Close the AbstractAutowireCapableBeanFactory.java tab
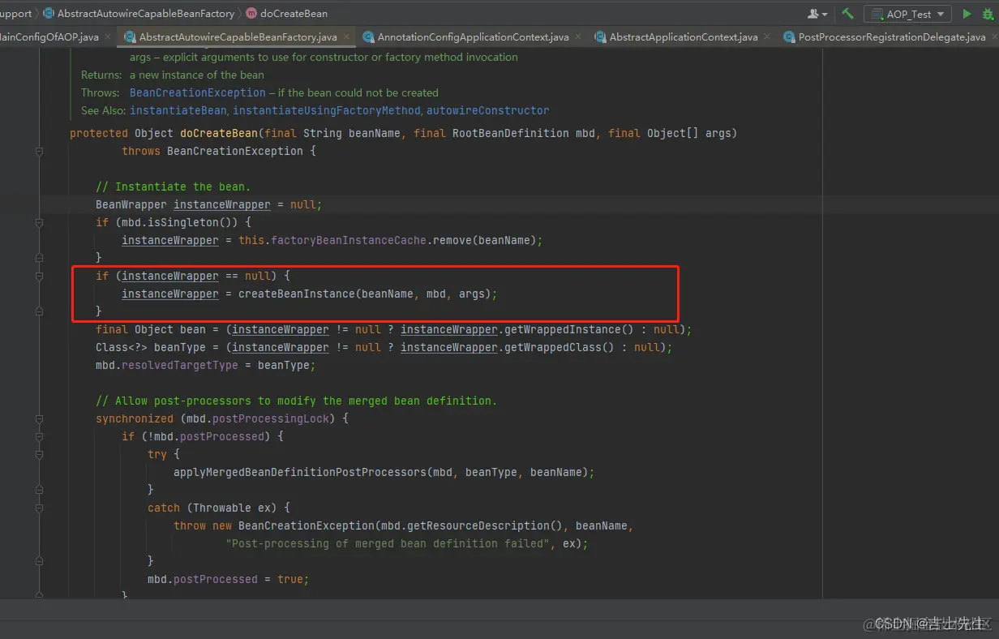999x639 pixels. coord(347,37)
